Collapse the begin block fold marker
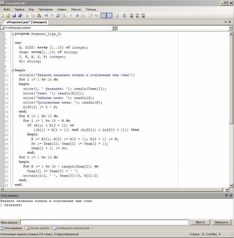The width and height of the screenshot is (234, 238). click(13, 70)
